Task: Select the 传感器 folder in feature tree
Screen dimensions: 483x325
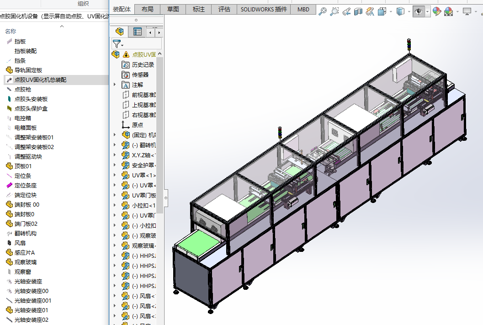Action: [140, 75]
